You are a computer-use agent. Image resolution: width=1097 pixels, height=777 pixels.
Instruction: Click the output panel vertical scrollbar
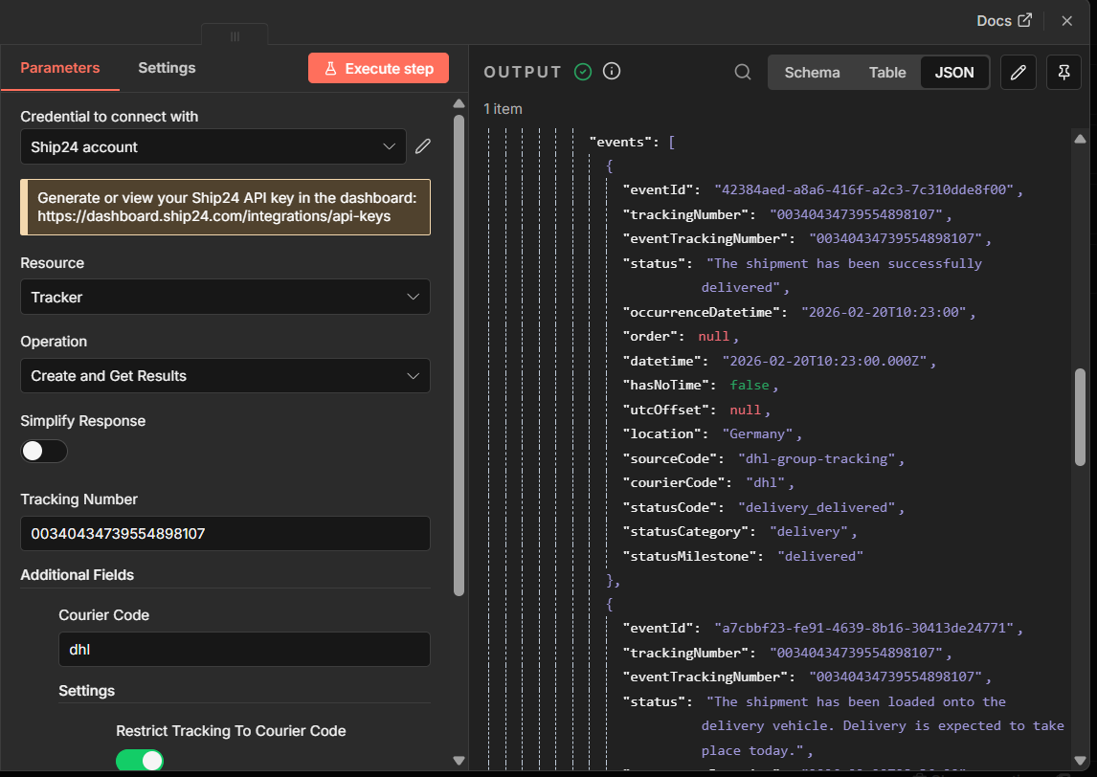point(1080,417)
